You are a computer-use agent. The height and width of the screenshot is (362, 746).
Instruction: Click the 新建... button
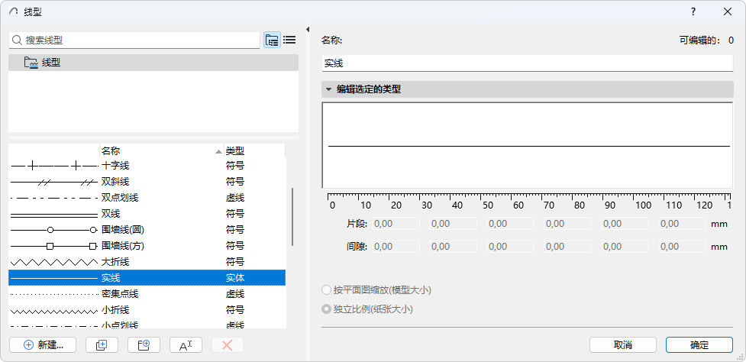tap(43, 345)
